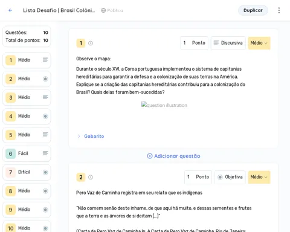
Task: Click objective radio icon in sidebar row 4
Action: click(x=45, y=116)
